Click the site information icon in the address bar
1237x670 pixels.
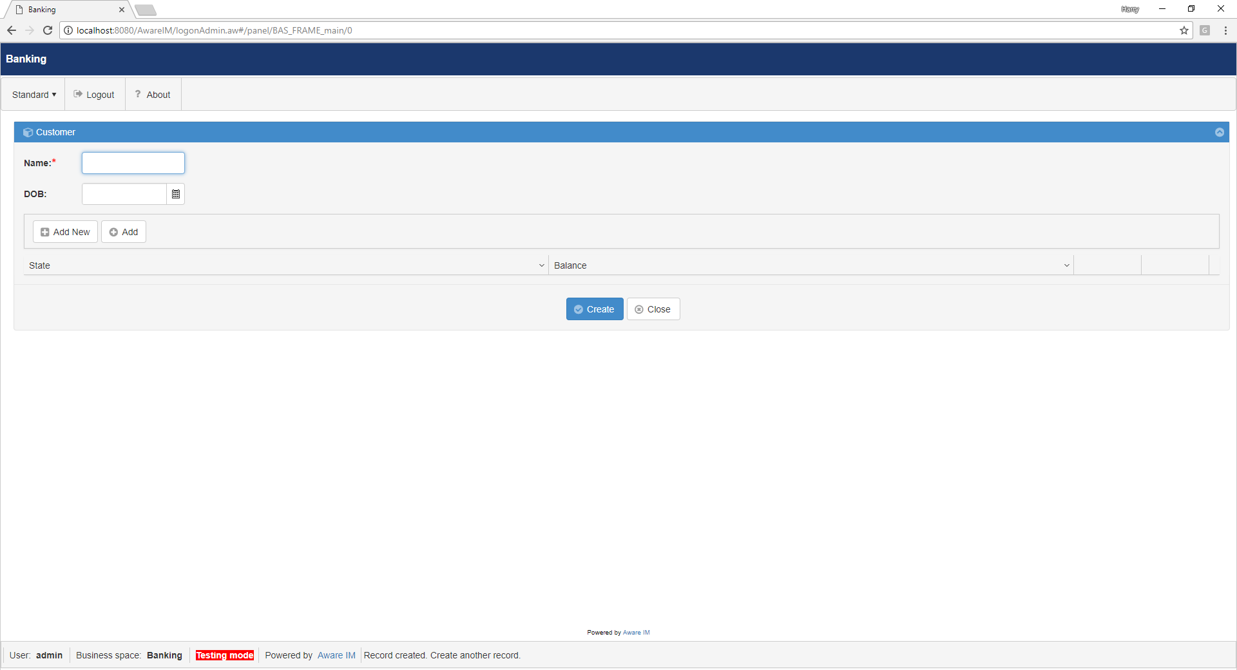68,30
